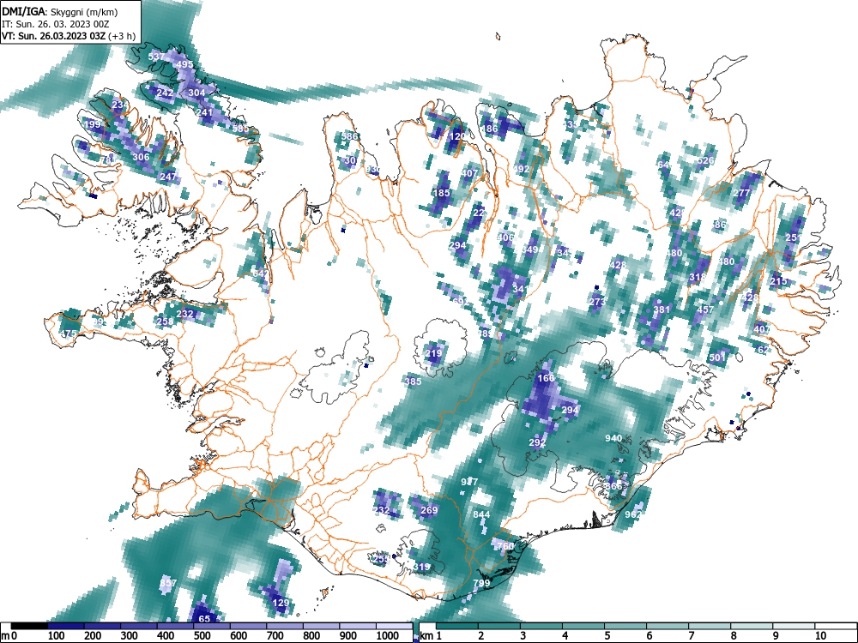Click the 319 value on the southern glacier
858x643 pixels.
coord(420,567)
